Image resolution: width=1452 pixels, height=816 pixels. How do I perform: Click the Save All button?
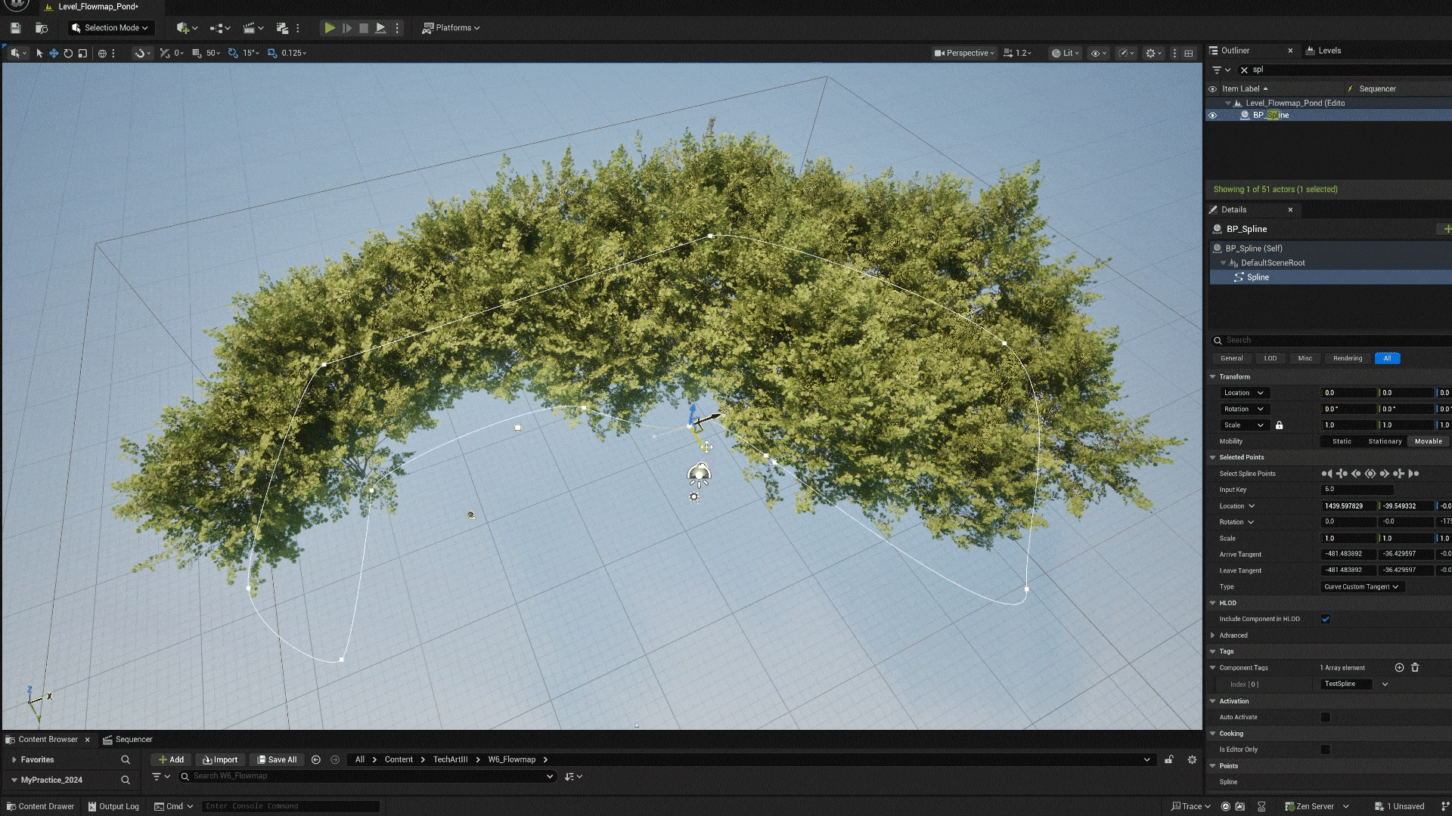coord(277,759)
